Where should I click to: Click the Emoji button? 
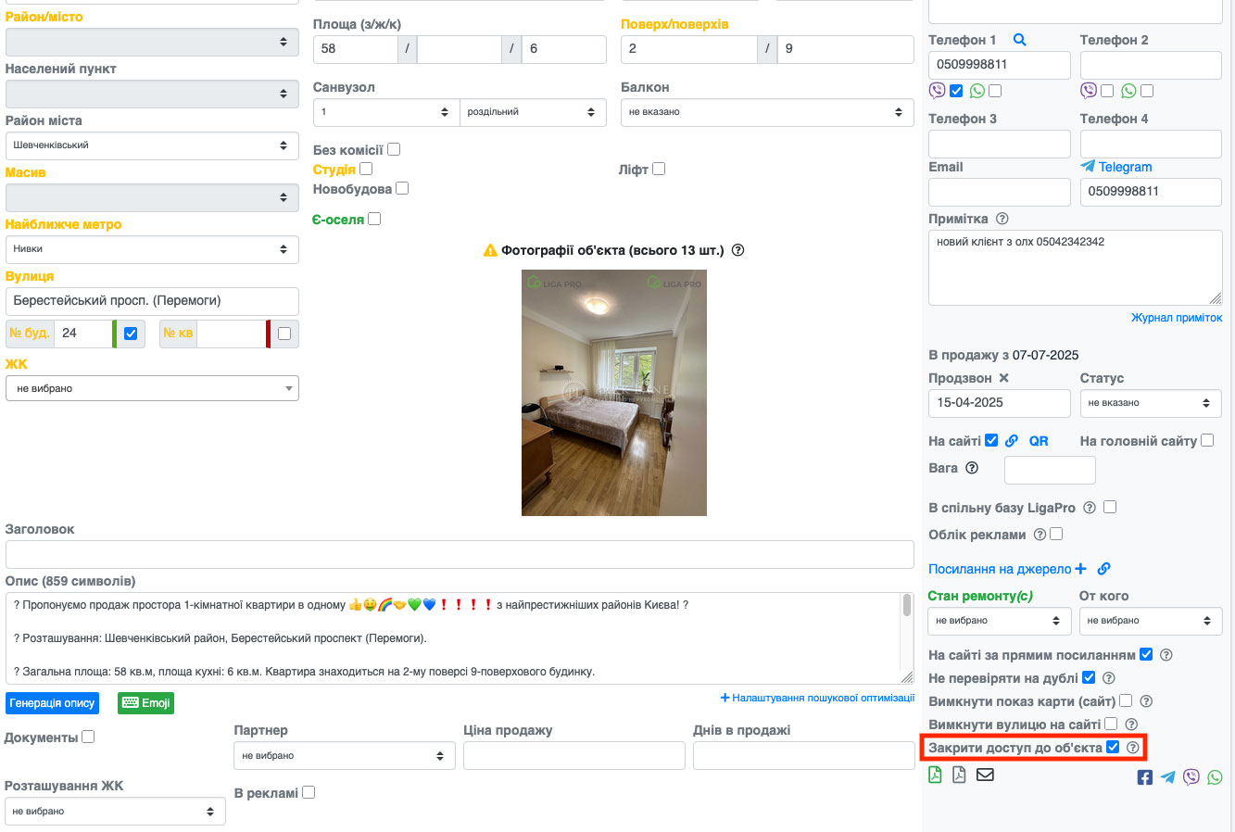point(146,703)
